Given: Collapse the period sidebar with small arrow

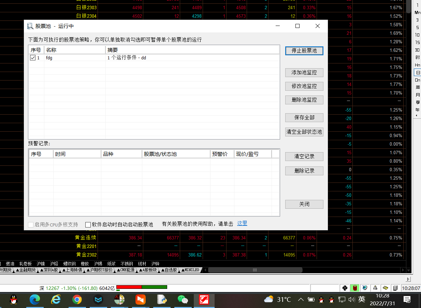Looking at the screenshot, I should click(x=416, y=116).
